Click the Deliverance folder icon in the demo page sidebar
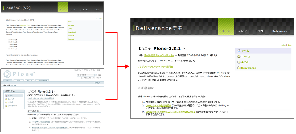 tap(239, 68)
